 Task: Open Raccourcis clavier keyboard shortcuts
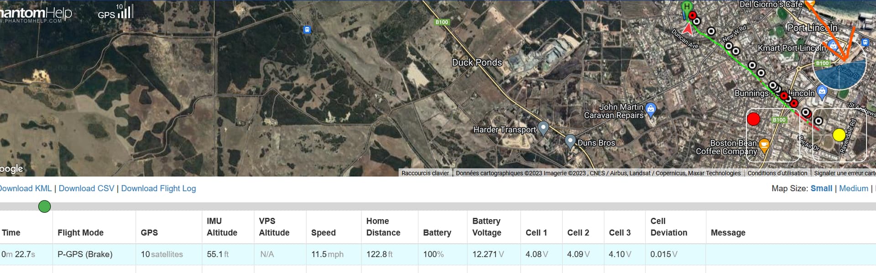pyautogui.click(x=425, y=173)
